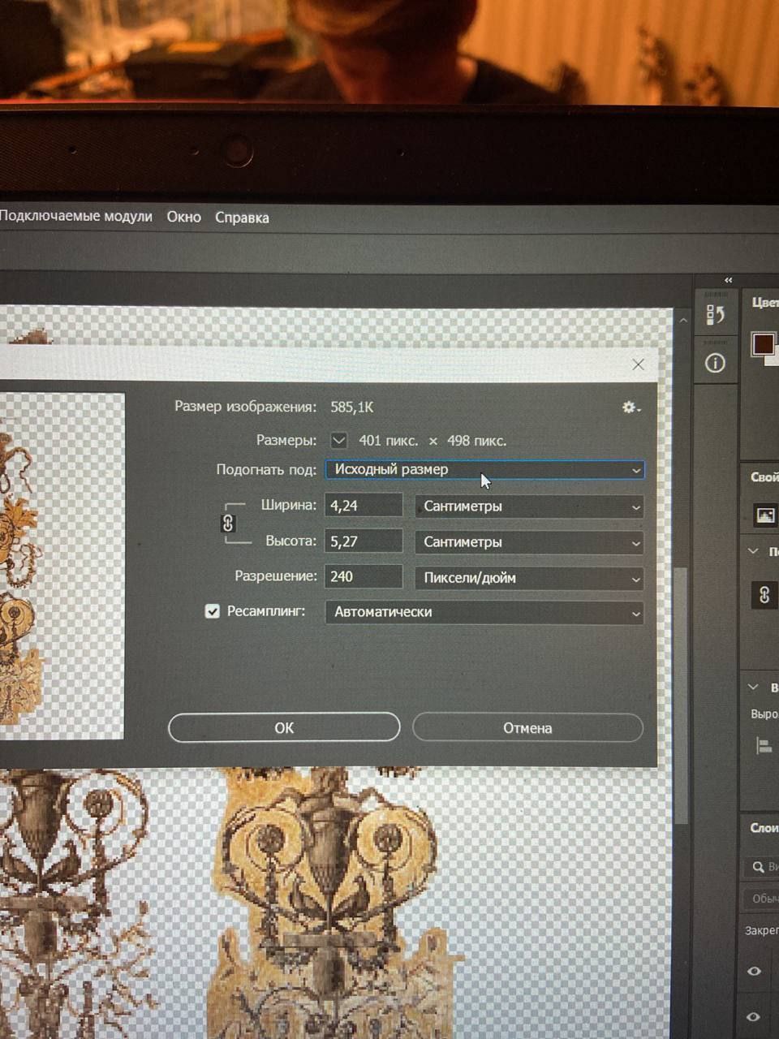Image resolution: width=779 pixels, height=1039 pixels.
Task: Switch to the Слои panel tab
Action: [x=764, y=828]
